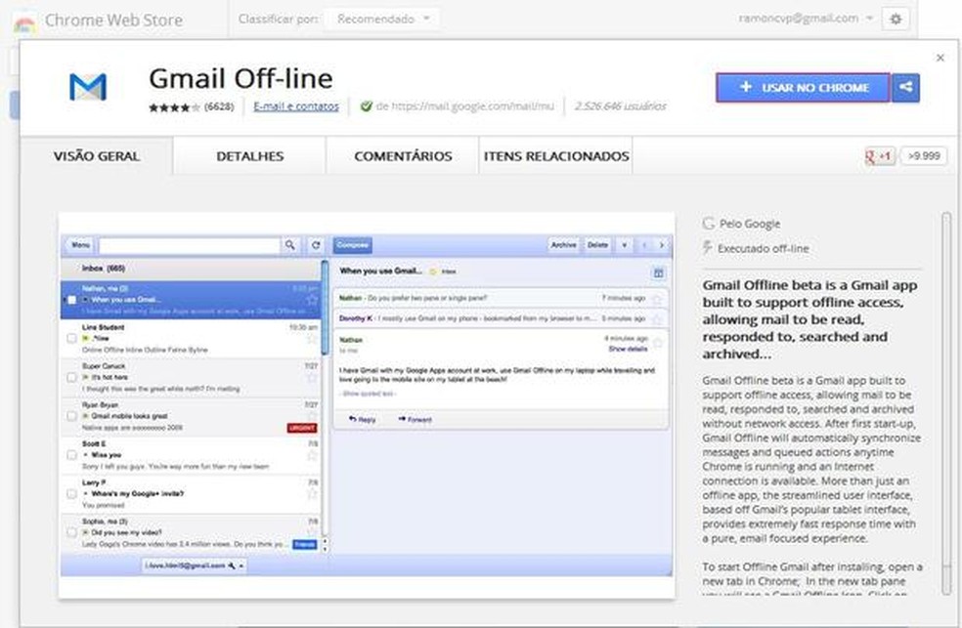Screen dimensions: 962x628
Task: Close the Gmail Off-line dialog
Action: pos(940,58)
